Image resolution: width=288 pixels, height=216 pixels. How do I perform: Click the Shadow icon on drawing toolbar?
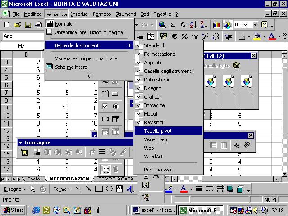[230, 189]
